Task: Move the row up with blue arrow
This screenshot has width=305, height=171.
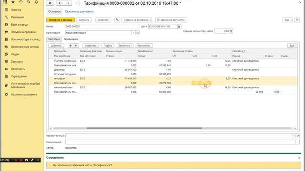Action: [71, 46]
